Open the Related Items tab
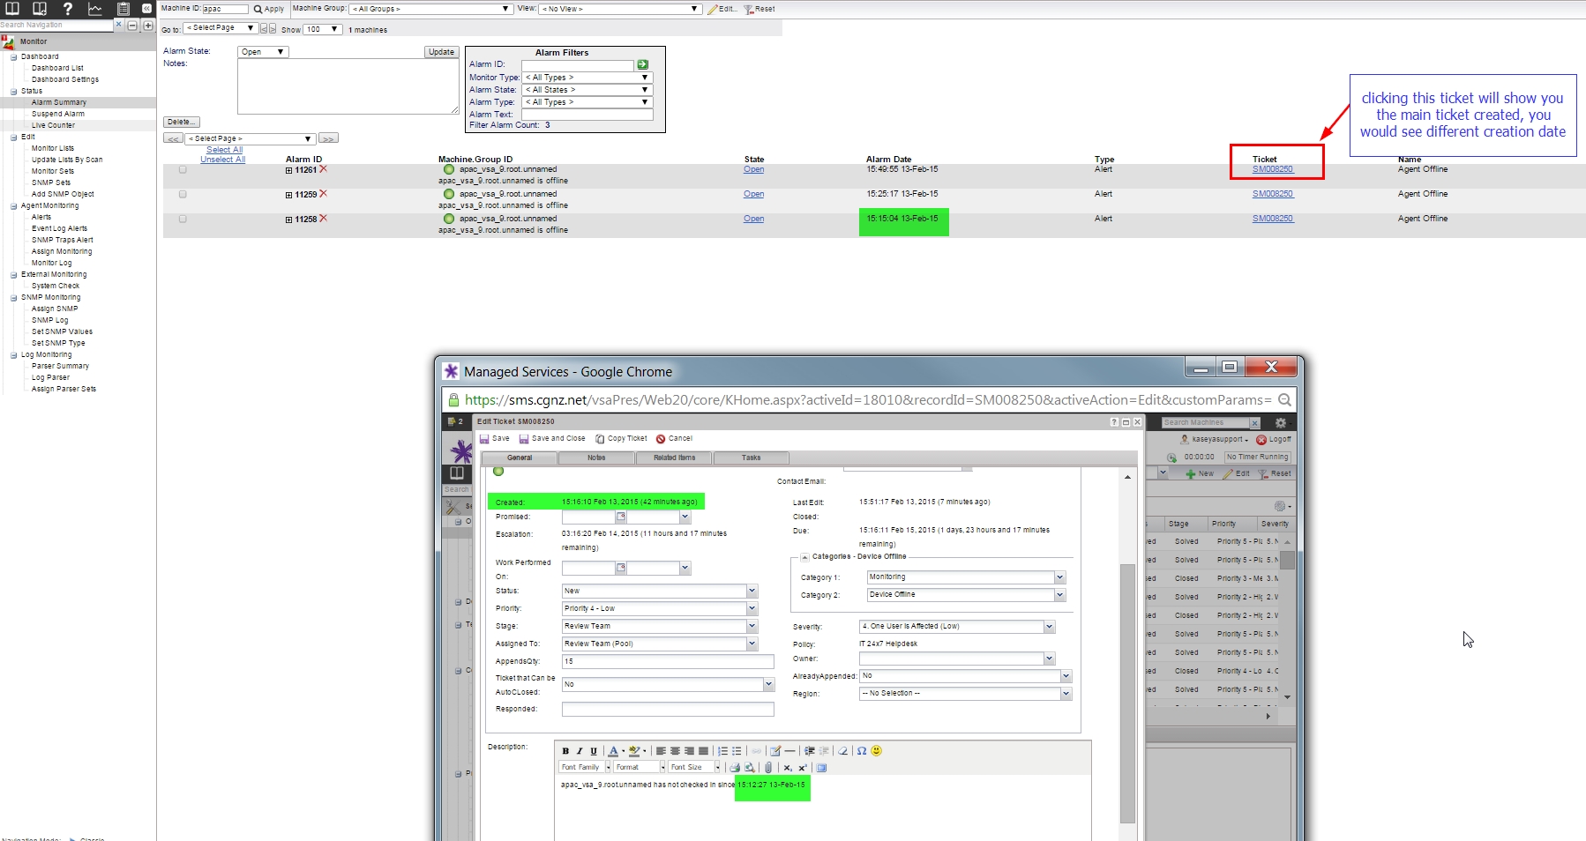Image resolution: width=1586 pixels, height=841 pixels. 674,458
